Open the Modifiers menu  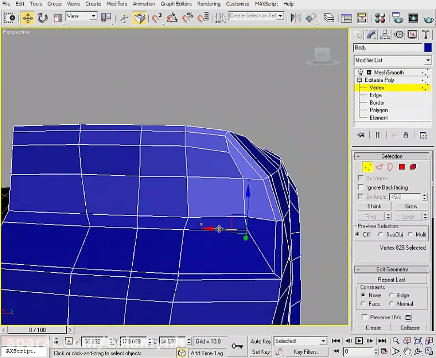click(117, 4)
